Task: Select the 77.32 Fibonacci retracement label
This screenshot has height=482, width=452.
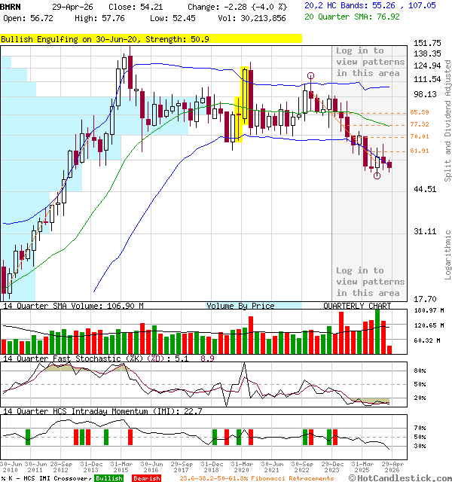Action: (420, 124)
